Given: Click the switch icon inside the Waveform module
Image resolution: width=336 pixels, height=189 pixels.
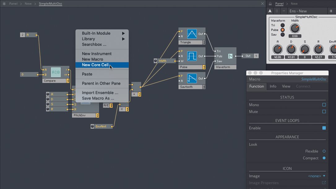Looking at the screenshot, I should click(x=230, y=56).
